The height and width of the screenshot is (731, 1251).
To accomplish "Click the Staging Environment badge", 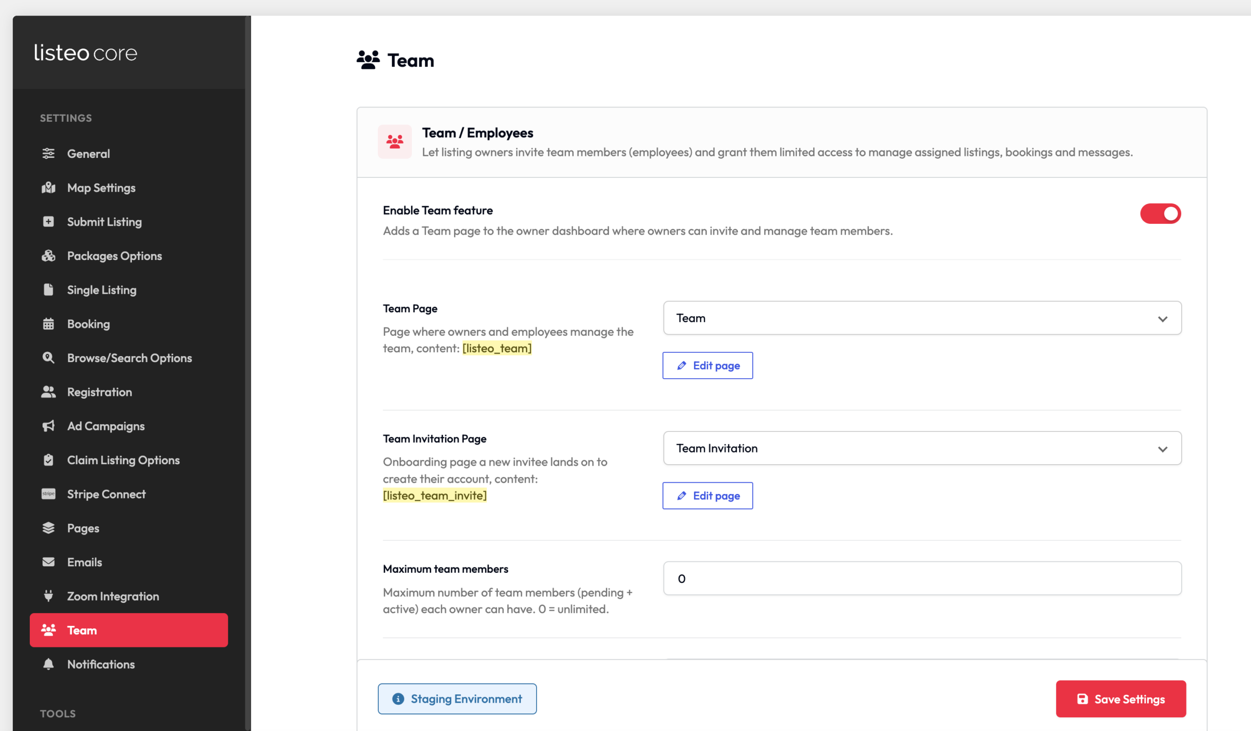I will [x=457, y=698].
